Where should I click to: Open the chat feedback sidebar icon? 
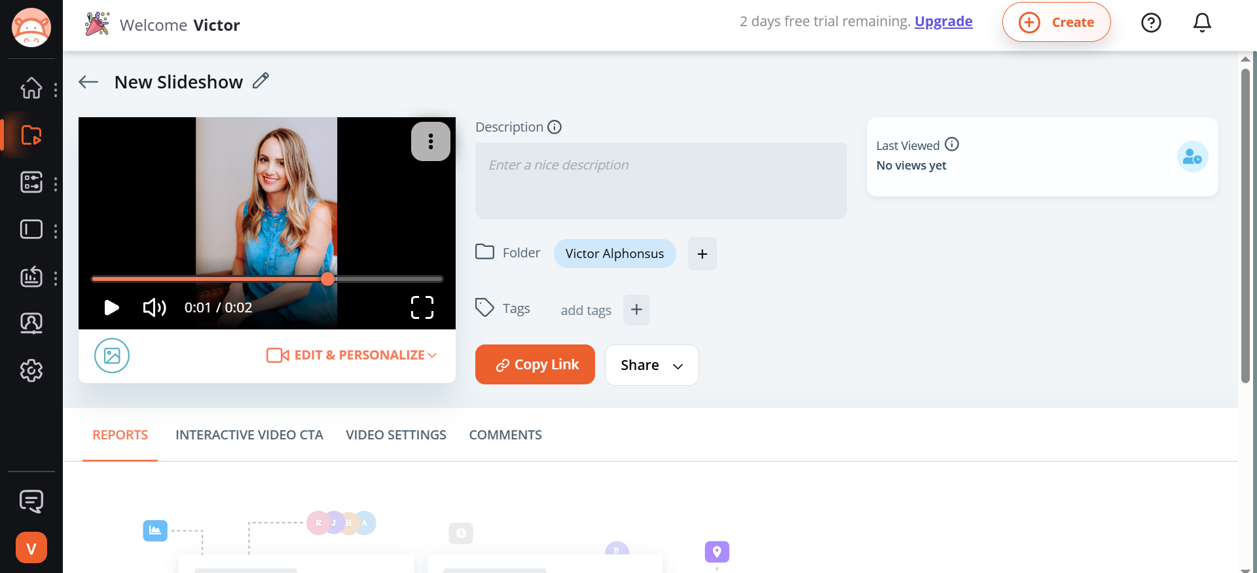(x=31, y=502)
